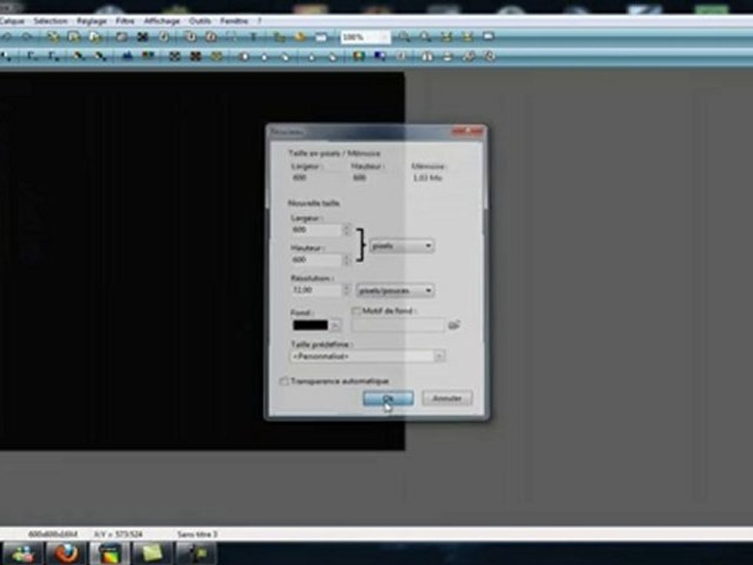
Task: Click the black Fond color swatch
Action: (311, 325)
